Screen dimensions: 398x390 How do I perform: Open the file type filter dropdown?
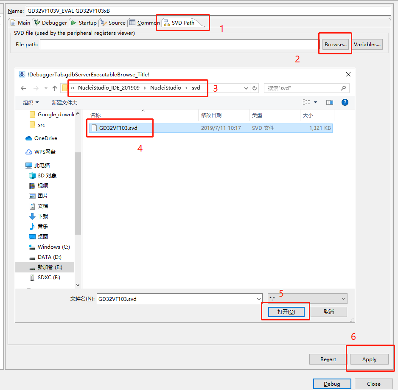coord(308,299)
